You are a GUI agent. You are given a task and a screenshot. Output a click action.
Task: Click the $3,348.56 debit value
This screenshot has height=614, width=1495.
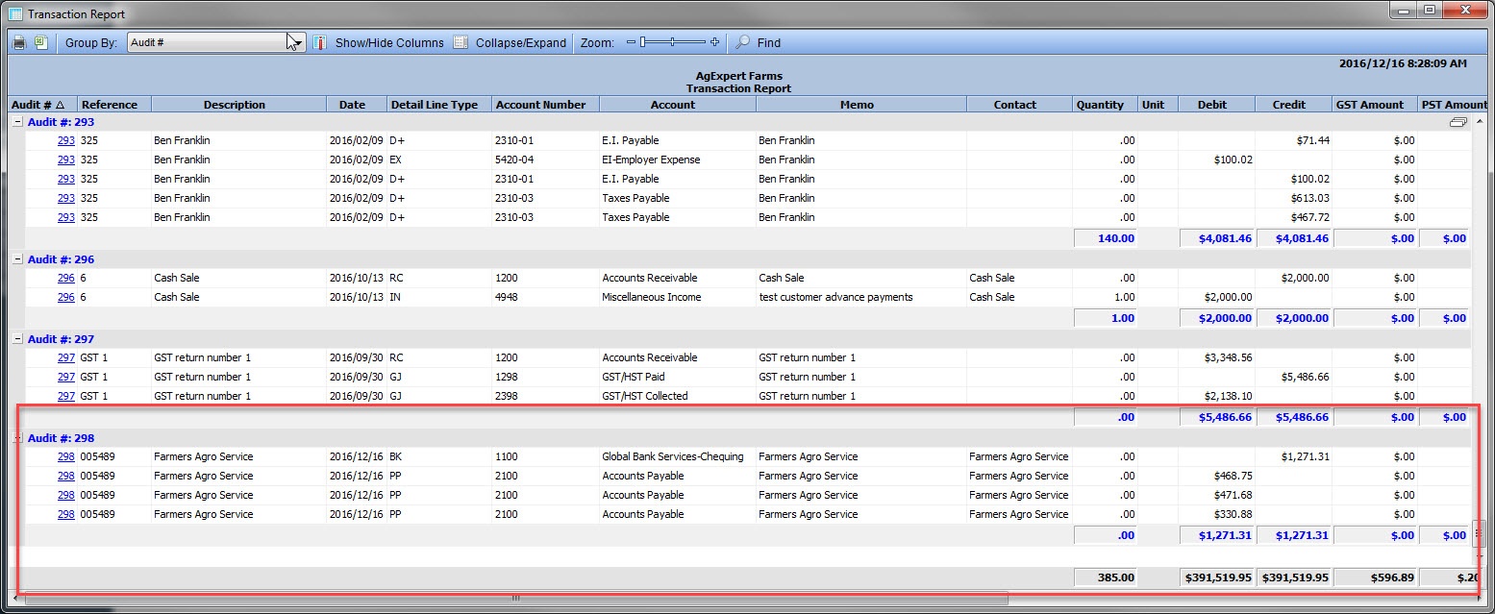point(1228,357)
